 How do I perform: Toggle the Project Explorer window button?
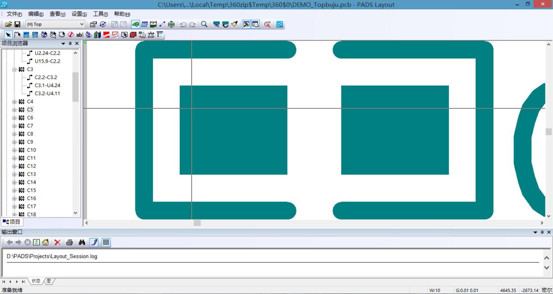(246, 24)
